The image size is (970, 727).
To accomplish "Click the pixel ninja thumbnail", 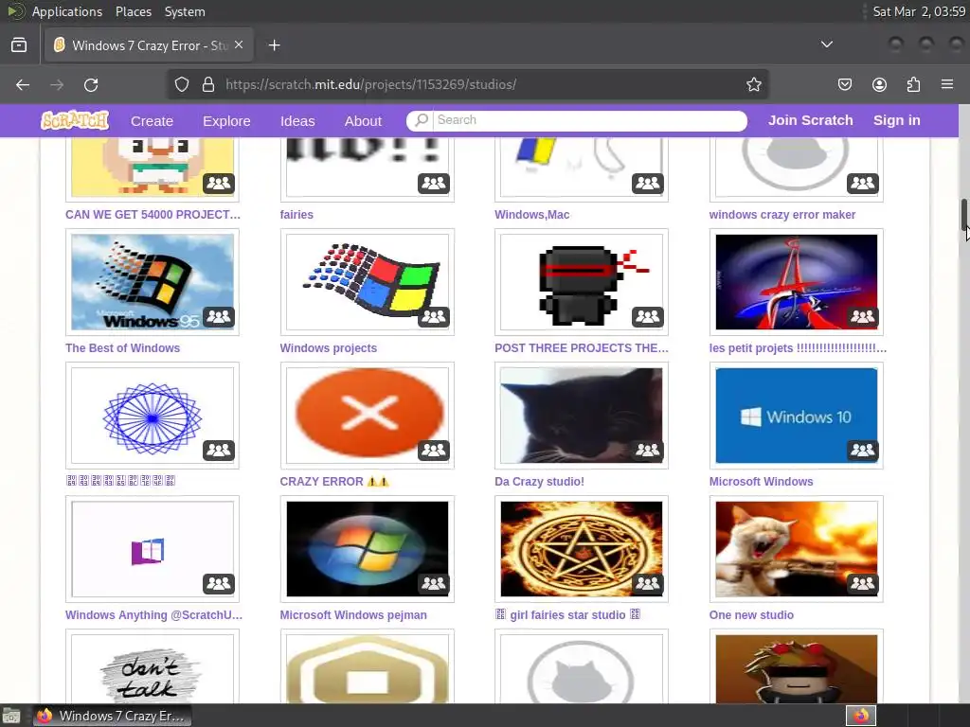I will pyautogui.click(x=581, y=282).
